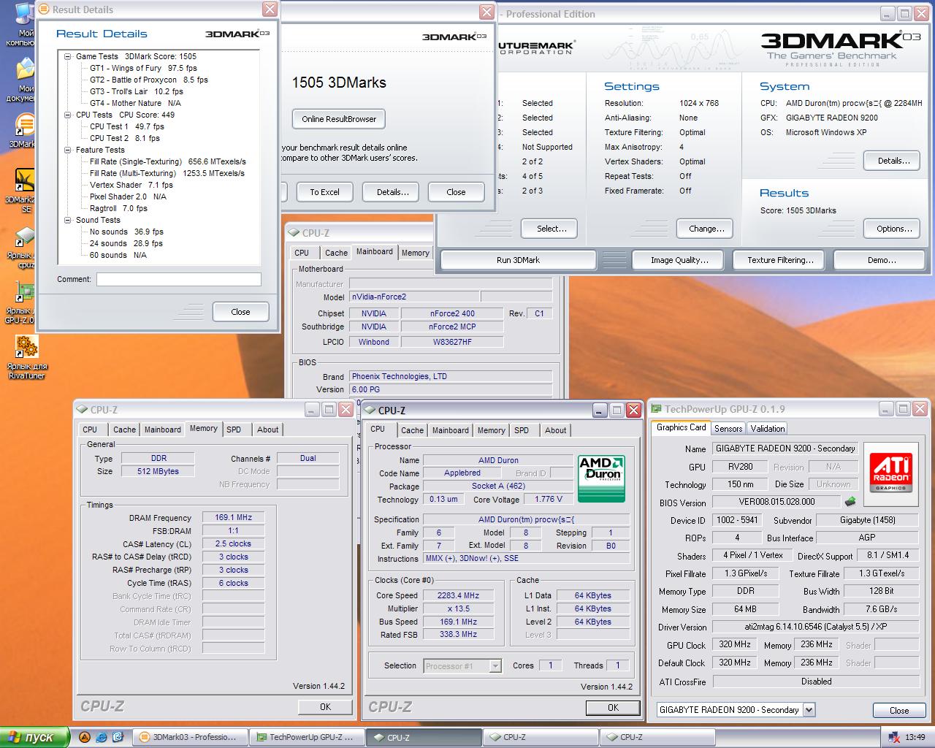Click the Result Details title bar icon
The image size is (935, 748).
[x=44, y=9]
